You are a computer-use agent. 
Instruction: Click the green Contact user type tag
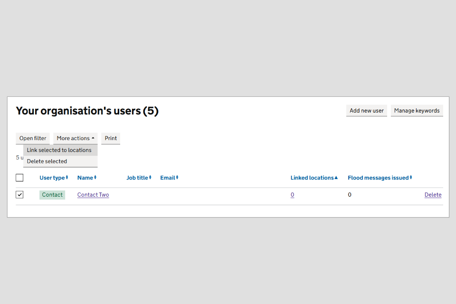click(52, 195)
